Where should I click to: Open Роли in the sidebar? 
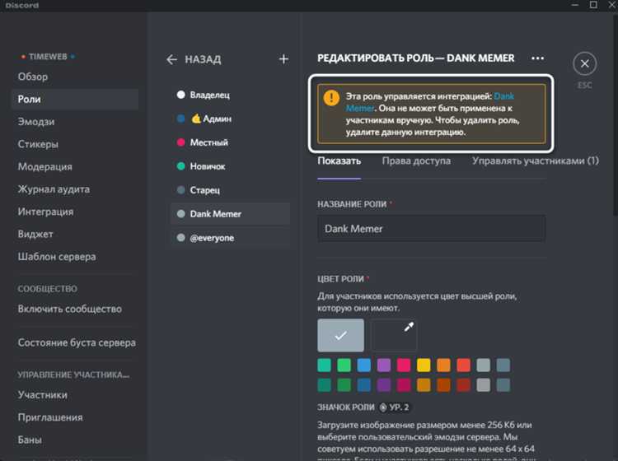pyautogui.click(x=75, y=100)
